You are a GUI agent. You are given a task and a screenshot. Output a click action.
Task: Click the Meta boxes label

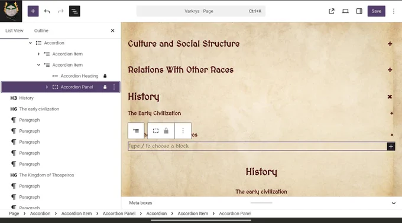pos(141,203)
